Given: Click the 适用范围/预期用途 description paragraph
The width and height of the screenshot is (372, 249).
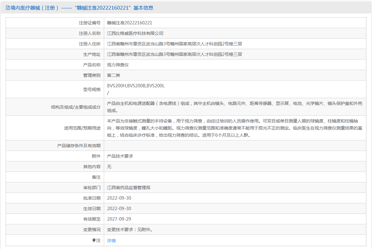Looking at the screenshot, I should [234, 128].
